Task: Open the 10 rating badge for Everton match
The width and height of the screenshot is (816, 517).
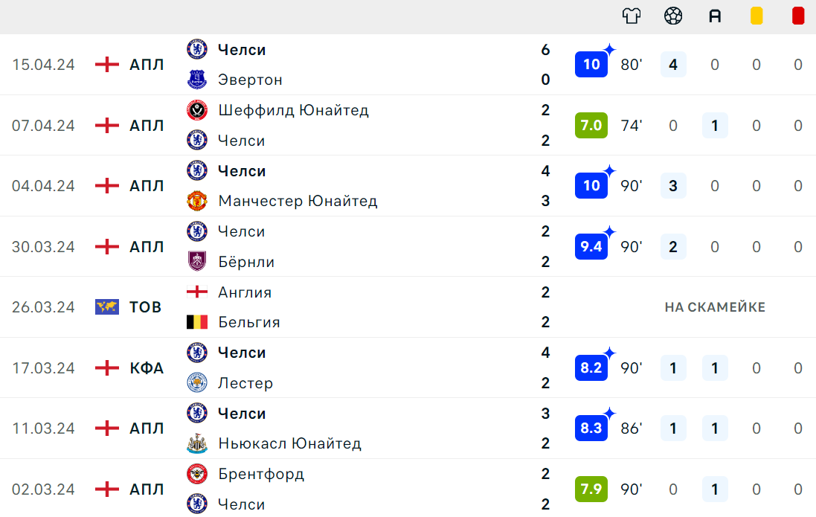Action: (x=591, y=65)
